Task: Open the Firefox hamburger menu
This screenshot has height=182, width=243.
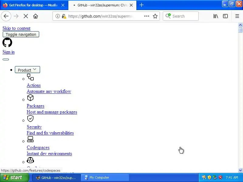Action: click(x=237, y=16)
